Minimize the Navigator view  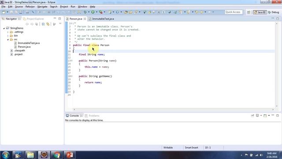[55, 19]
